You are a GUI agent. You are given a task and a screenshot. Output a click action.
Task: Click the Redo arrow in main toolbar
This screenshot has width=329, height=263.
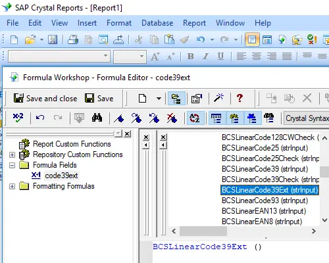[224, 39]
